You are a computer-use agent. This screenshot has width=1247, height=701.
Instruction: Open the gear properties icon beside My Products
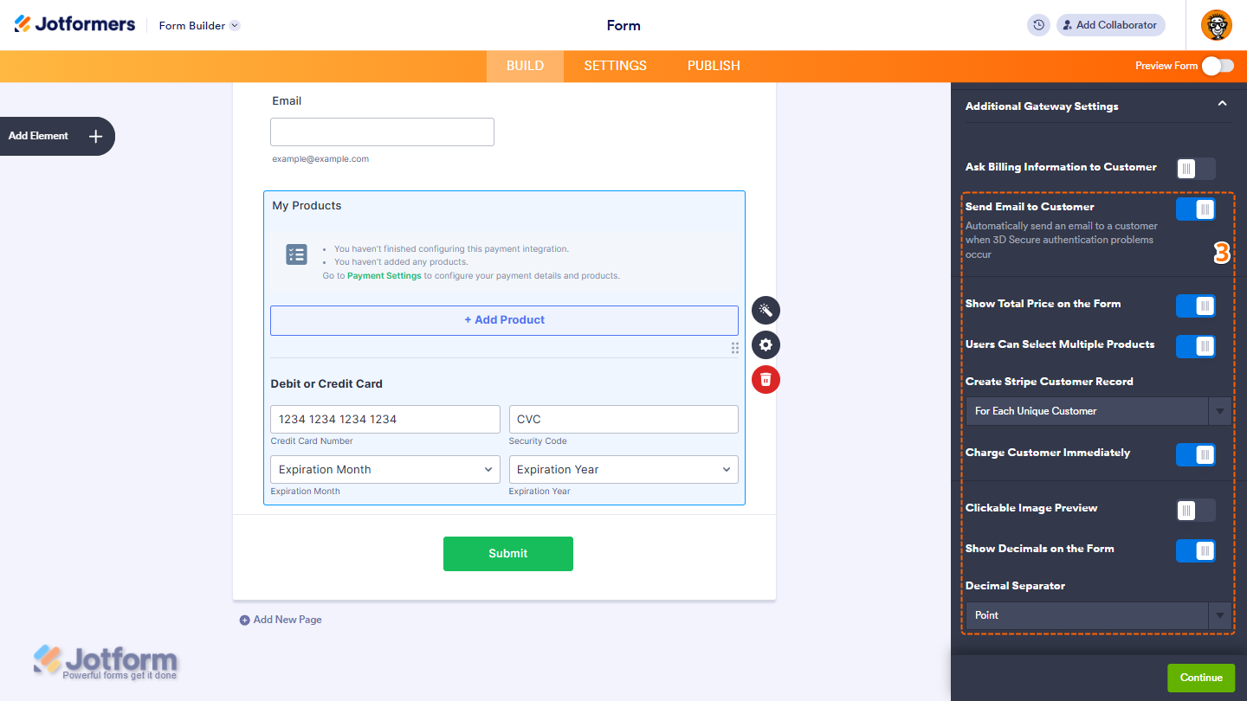766,344
